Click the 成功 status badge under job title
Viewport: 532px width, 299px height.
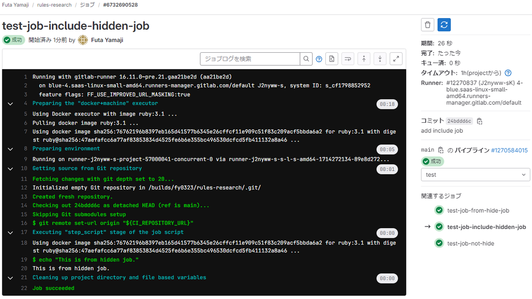(x=13, y=40)
